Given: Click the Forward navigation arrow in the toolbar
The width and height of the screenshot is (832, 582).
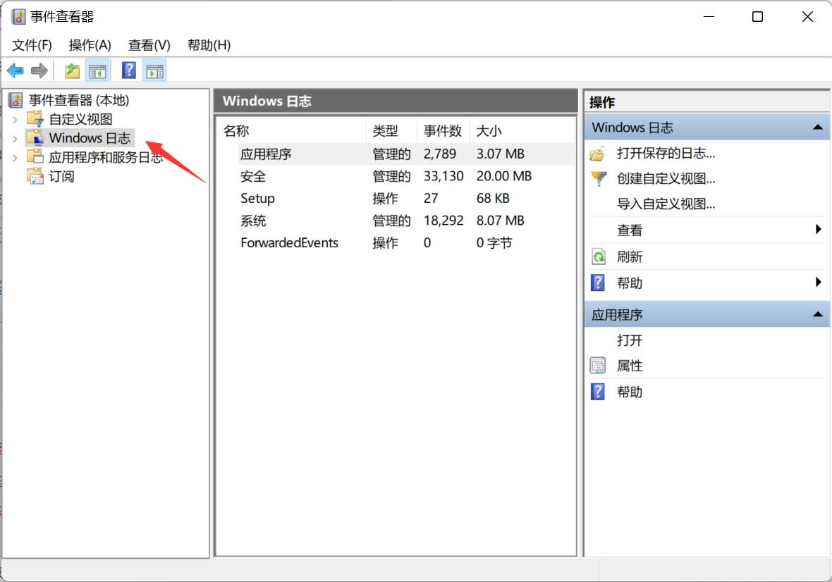Looking at the screenshot, I should pyautogui.click(x=40, y=70).
